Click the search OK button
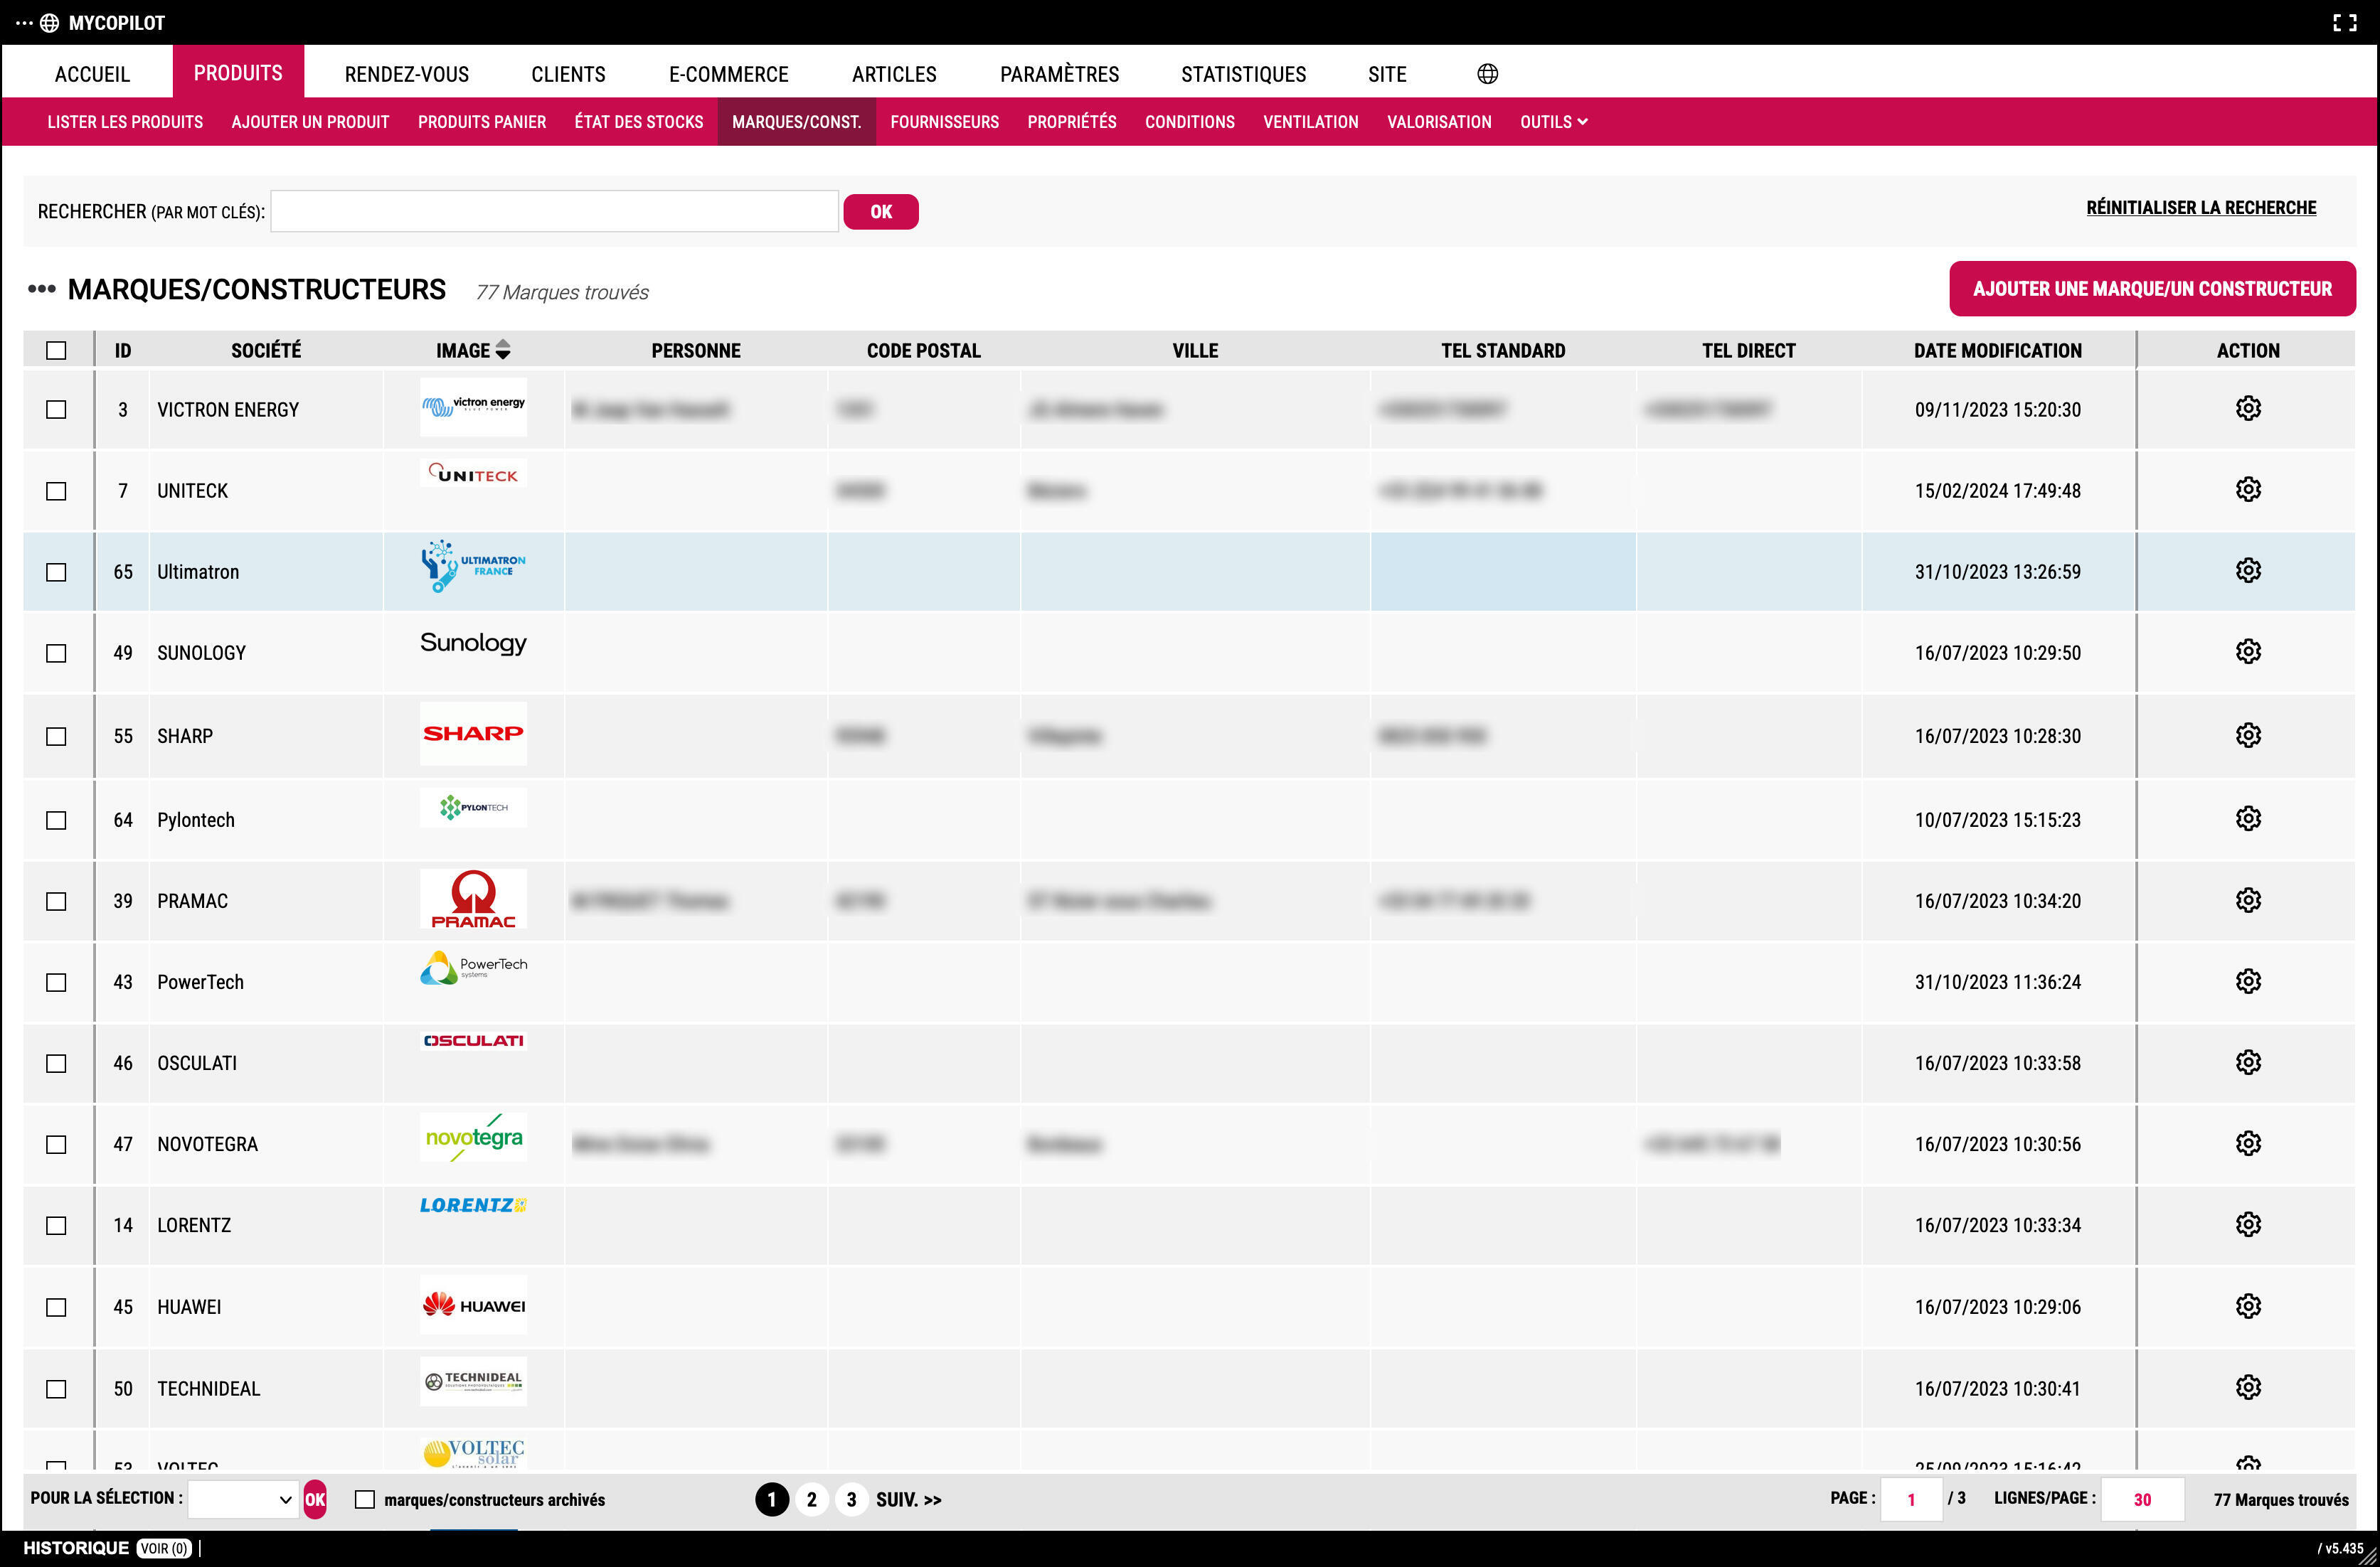 click(881, 212)
